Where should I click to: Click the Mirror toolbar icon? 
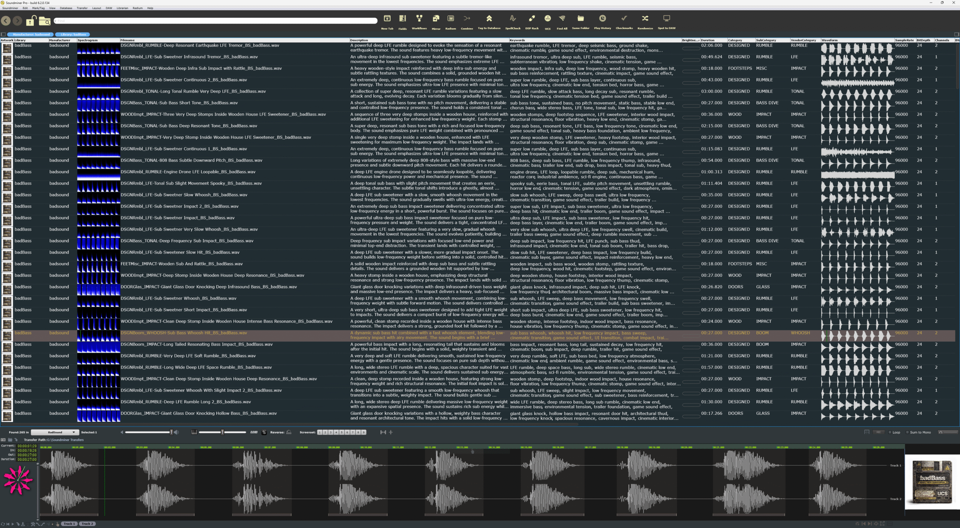(436, 19)
